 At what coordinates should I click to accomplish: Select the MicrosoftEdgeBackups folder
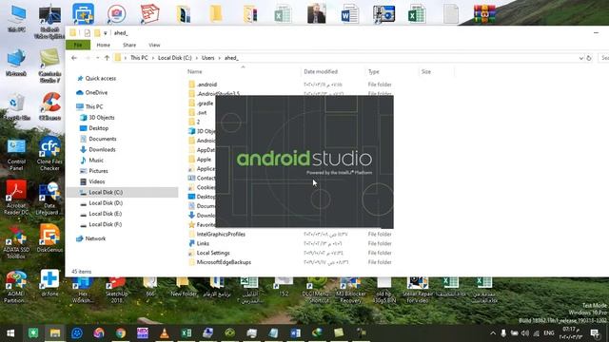pyautogui.click(x=224, y=262)
